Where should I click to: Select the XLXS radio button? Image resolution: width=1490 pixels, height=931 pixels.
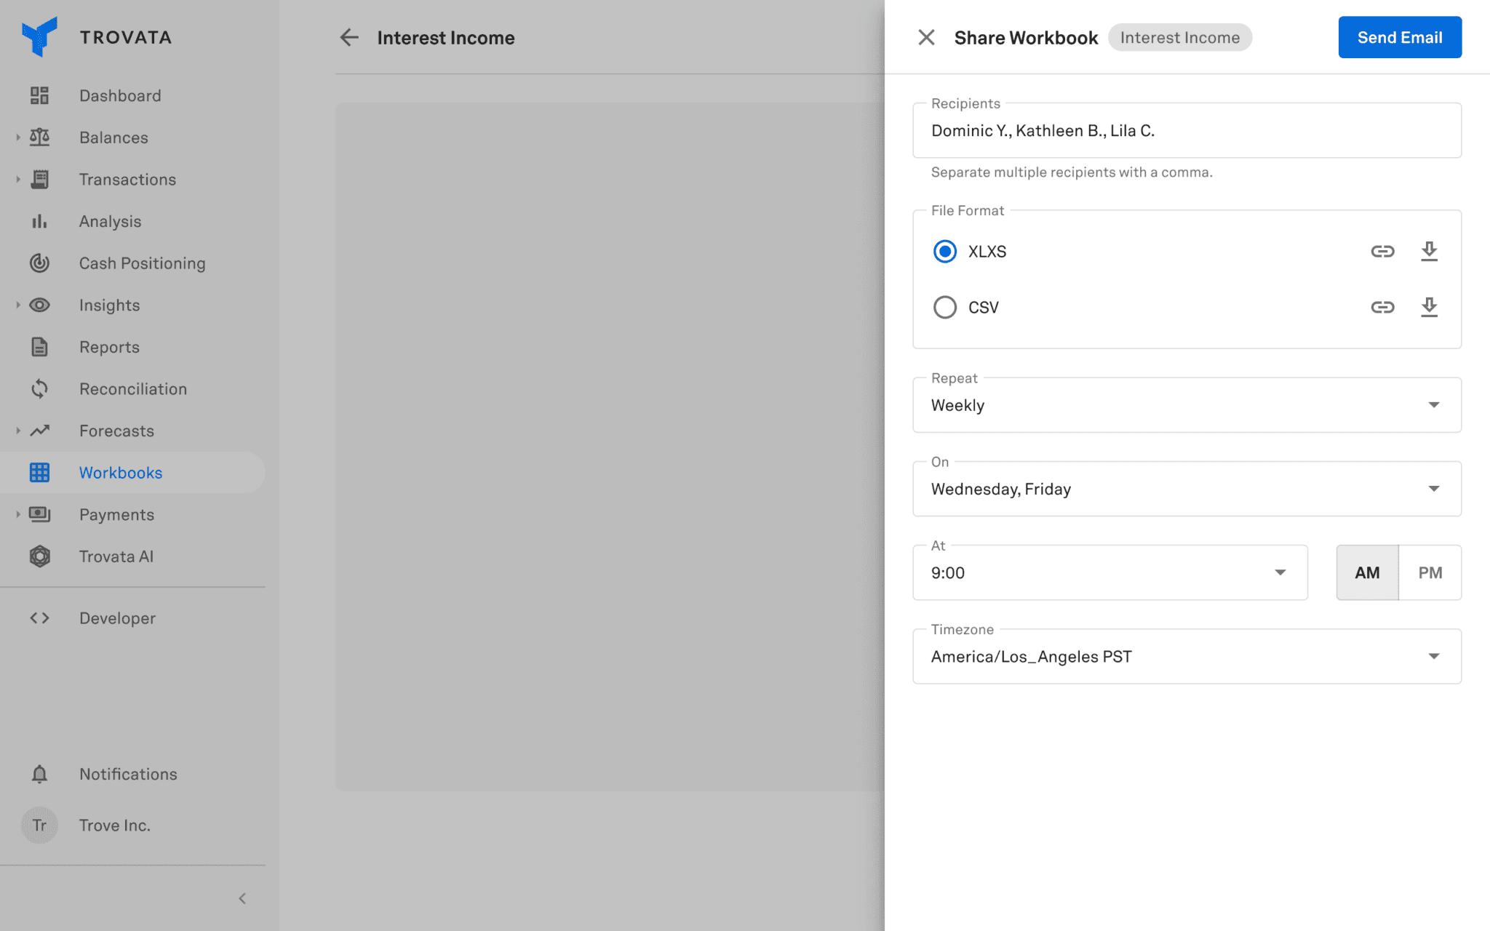pos(945,252)
